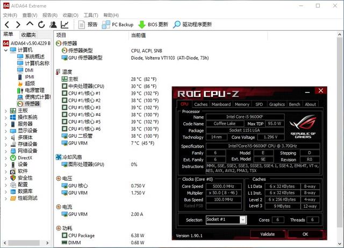Open the 工具(T) menu

(x=91, y=15)
